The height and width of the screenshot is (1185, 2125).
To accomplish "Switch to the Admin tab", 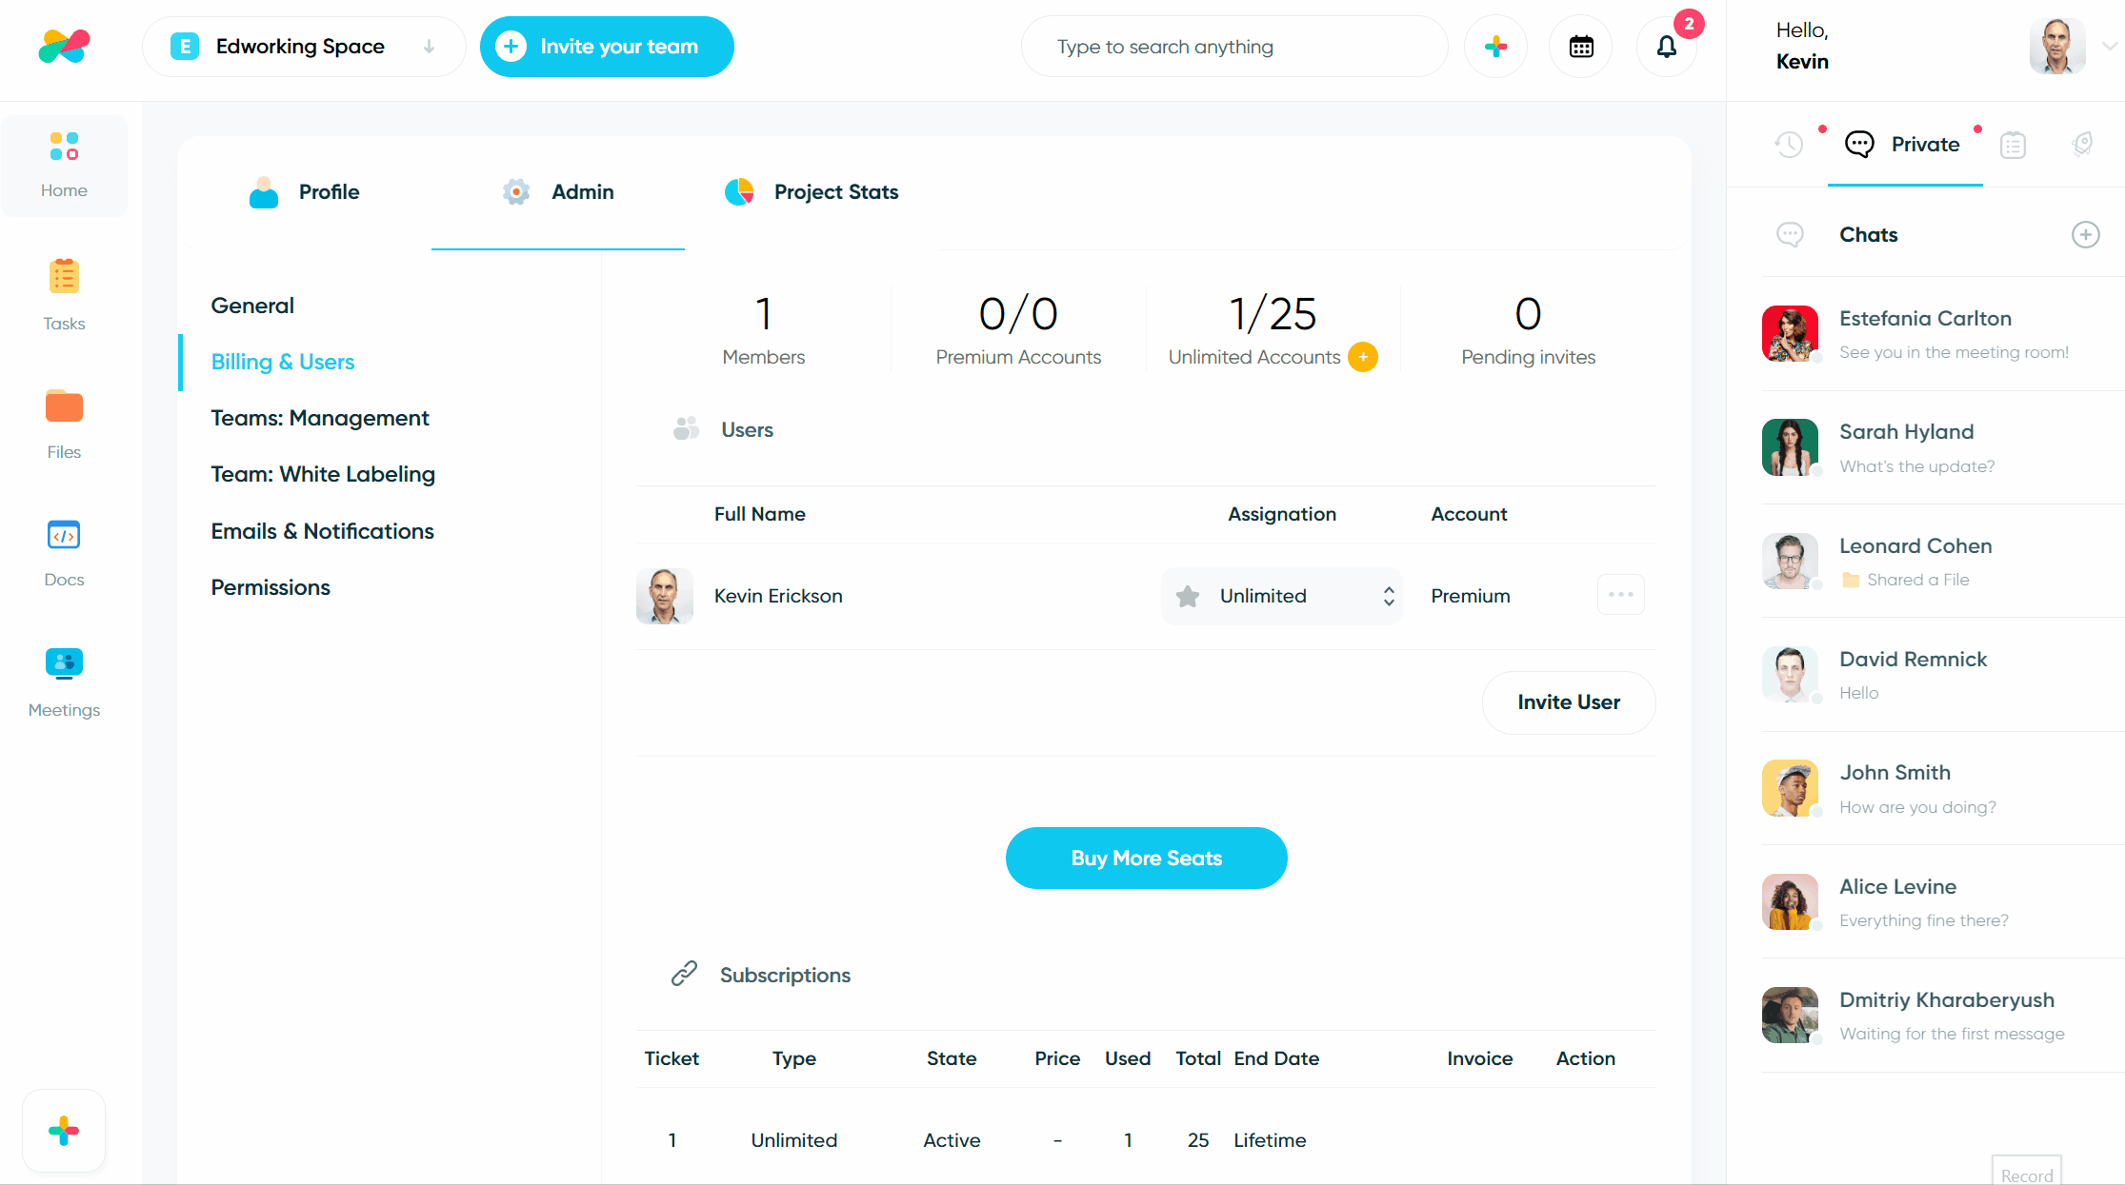I will point(558,192).
